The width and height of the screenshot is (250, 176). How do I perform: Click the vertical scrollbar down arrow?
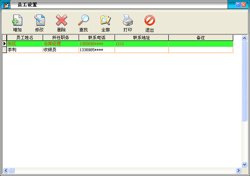click(x=244, y=164)
